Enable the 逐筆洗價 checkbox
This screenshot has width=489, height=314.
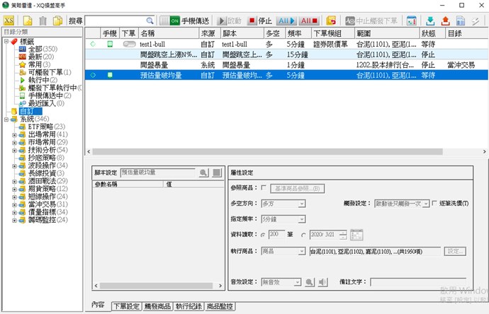(434, 203)
